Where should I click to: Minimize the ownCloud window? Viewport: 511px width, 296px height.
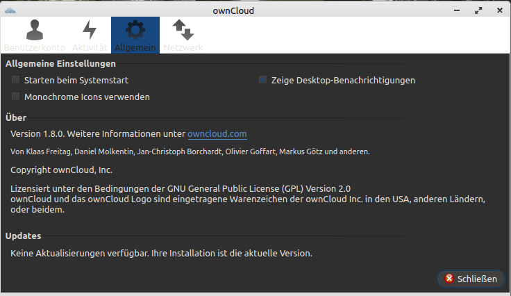pyautogui.click(x=457, y=10)
